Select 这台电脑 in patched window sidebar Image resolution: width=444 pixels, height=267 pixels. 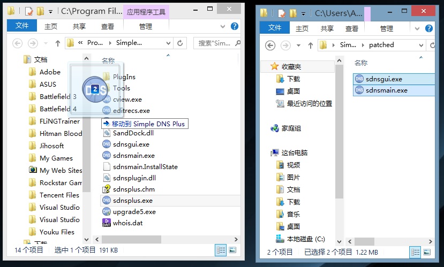(x=289, y=152)
